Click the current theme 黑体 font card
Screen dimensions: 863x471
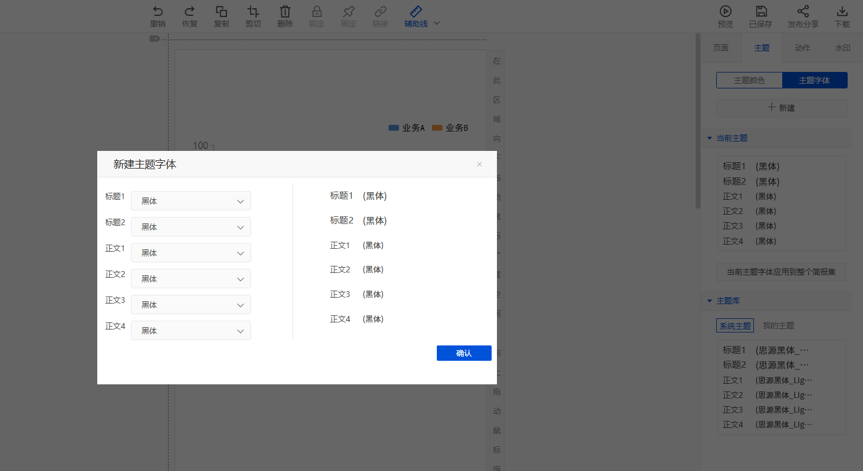click(782, 203)
